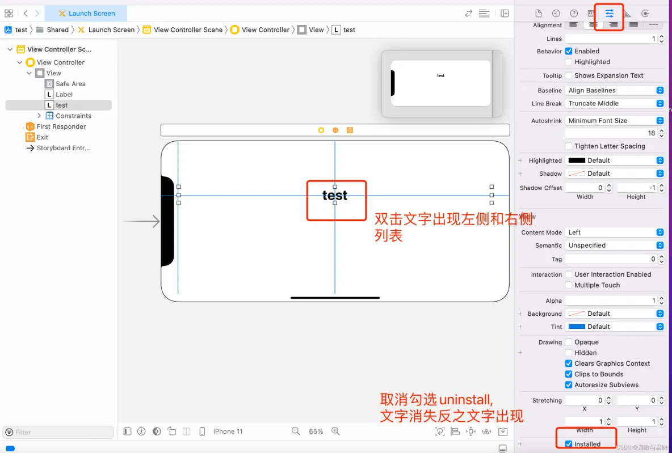The image size is (672, 453).
Task: Open the Align constraints menu
Action: 455,431
